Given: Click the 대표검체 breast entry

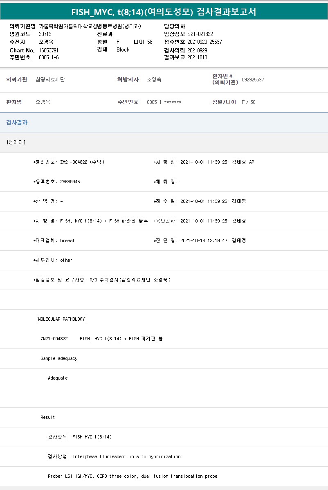Looking at the screenshot, I should pos(54,241).
